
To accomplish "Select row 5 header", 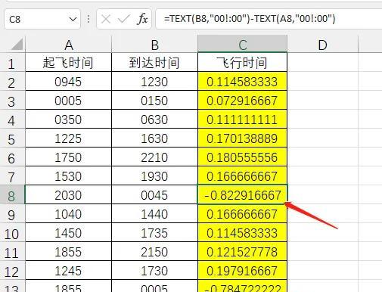I will (x=12, y=138).
